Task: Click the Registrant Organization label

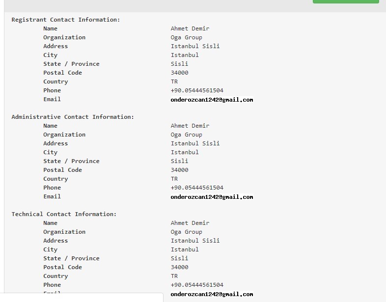Action: click(x=64, y=37)
